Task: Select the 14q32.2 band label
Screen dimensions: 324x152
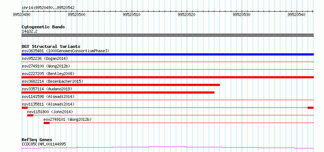Action: 29,31
